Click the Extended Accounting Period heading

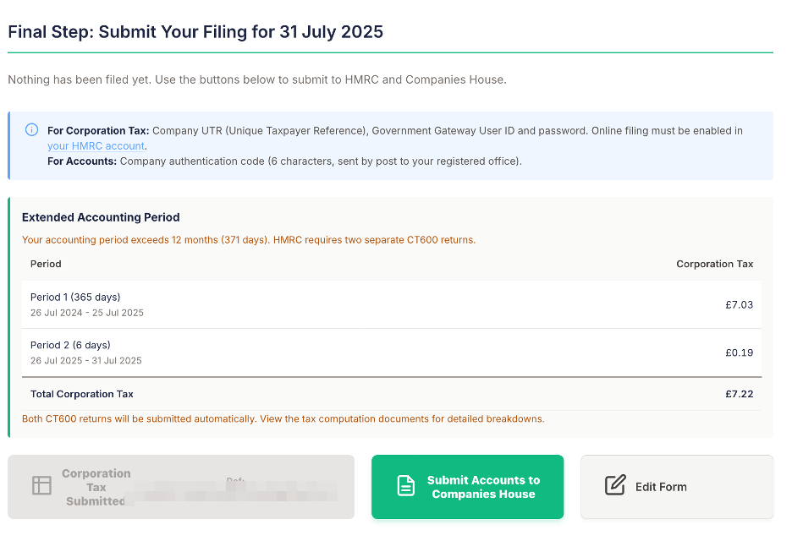coord(101,217)
